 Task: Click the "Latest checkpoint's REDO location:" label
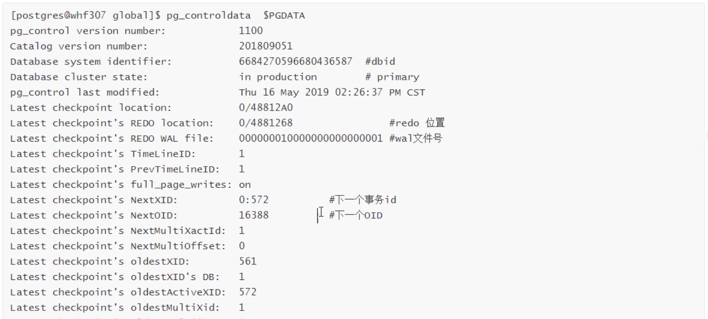click(112, 123)
